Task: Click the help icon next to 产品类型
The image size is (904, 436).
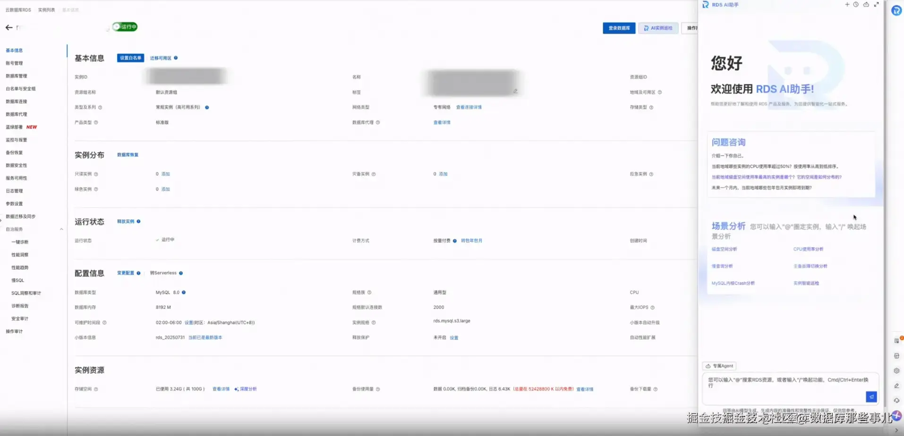Action: point(96,122)
